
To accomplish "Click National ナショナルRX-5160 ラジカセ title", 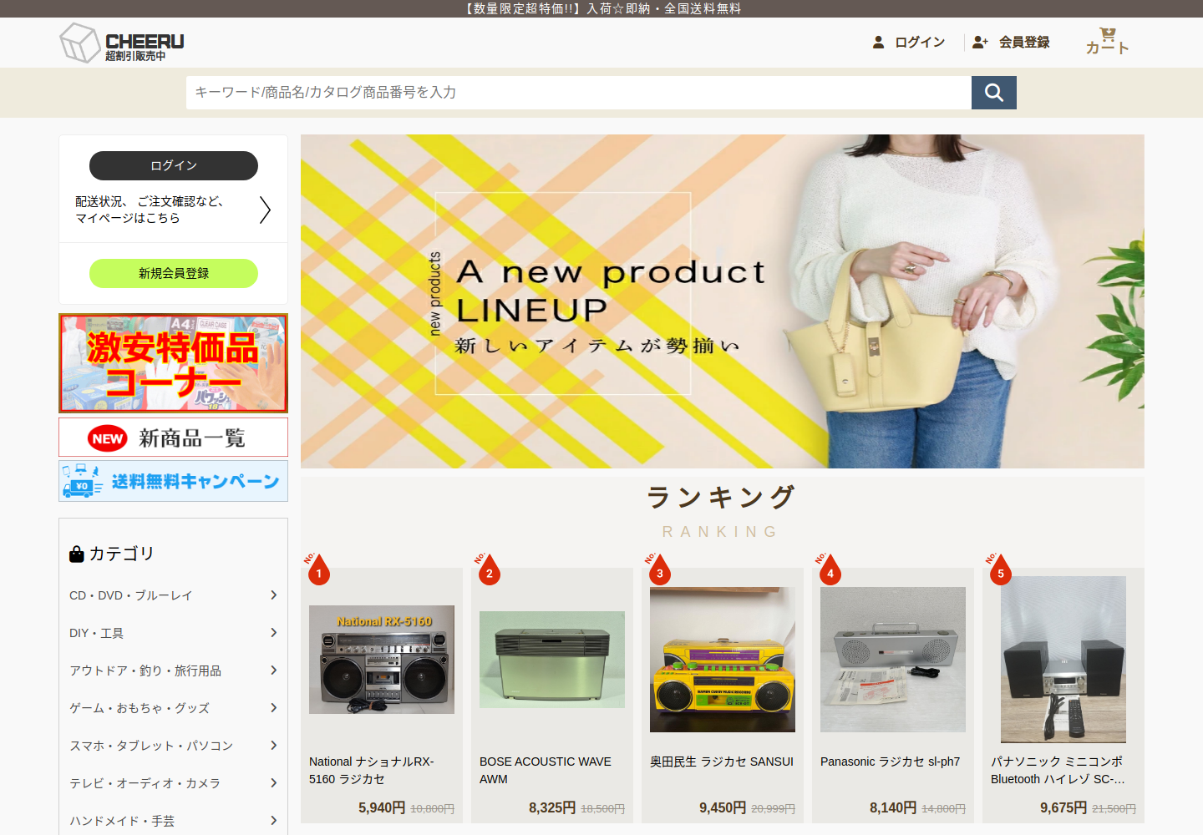I will tap(372, 770).
